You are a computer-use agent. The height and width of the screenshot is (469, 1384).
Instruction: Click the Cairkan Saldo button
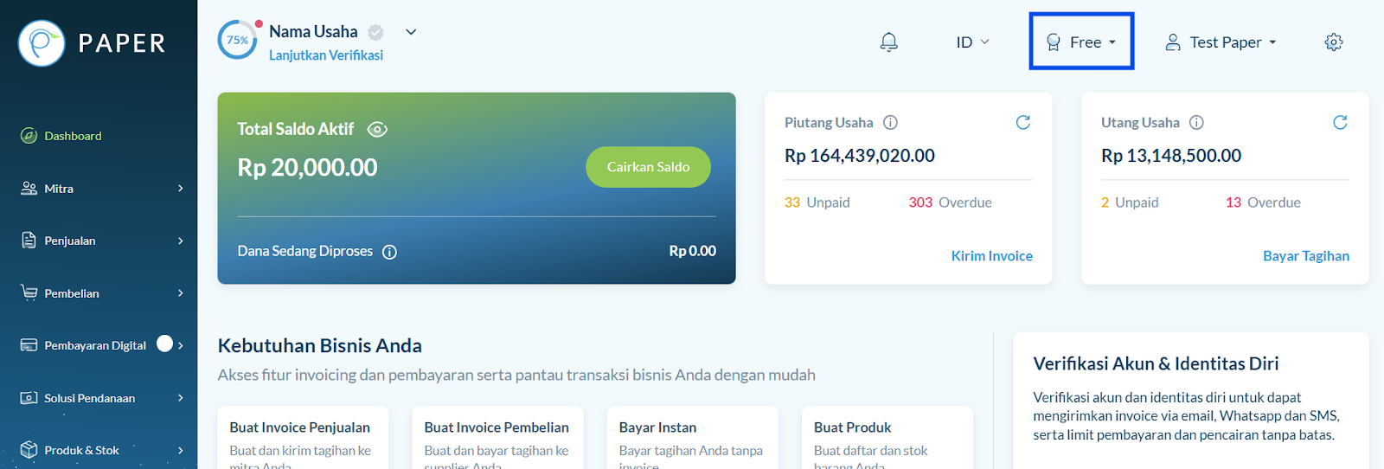pyautogui.click(x=648, y=167)
